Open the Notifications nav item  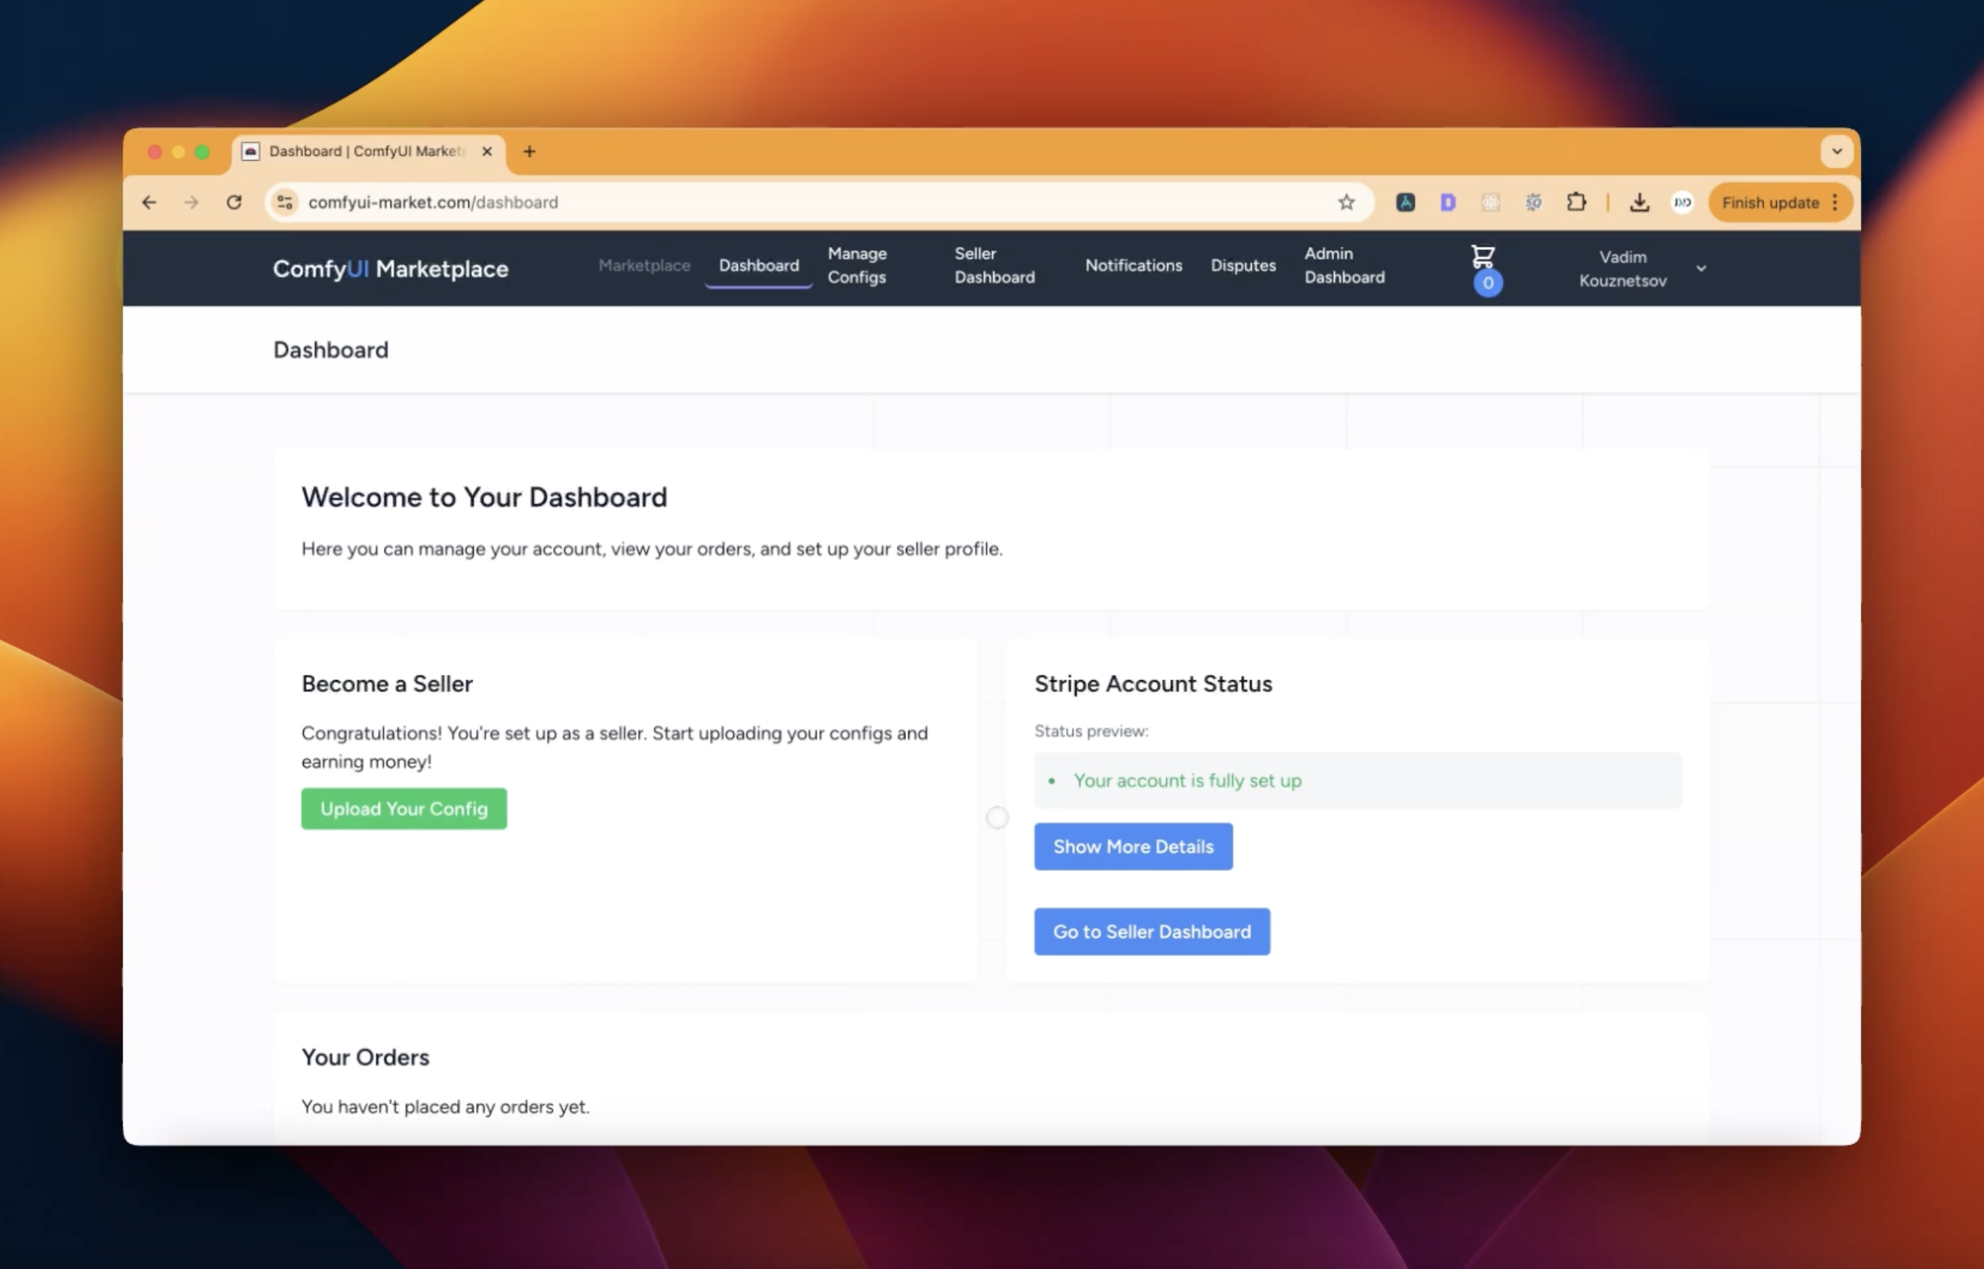1133,266
